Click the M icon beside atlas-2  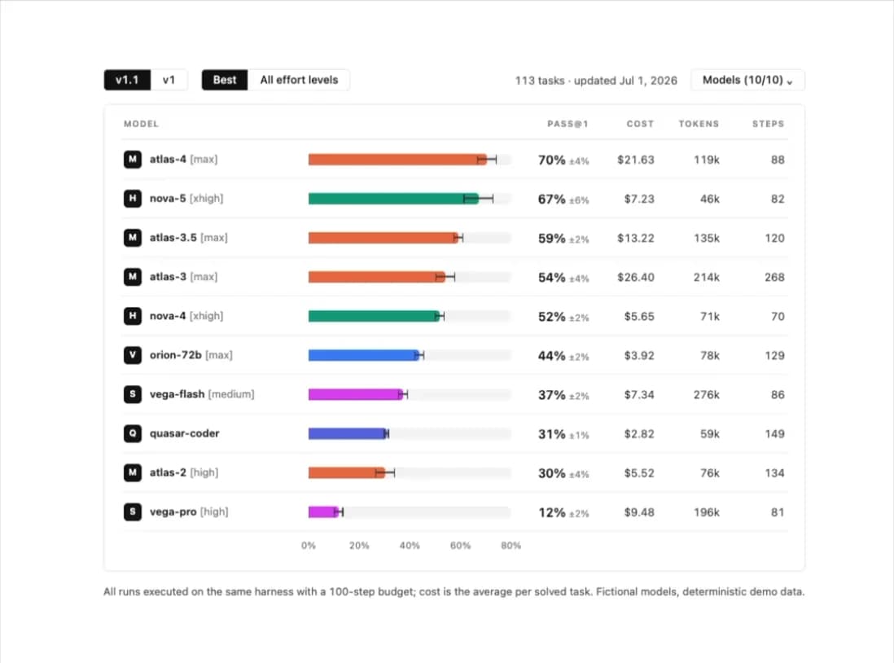point(132,472)
